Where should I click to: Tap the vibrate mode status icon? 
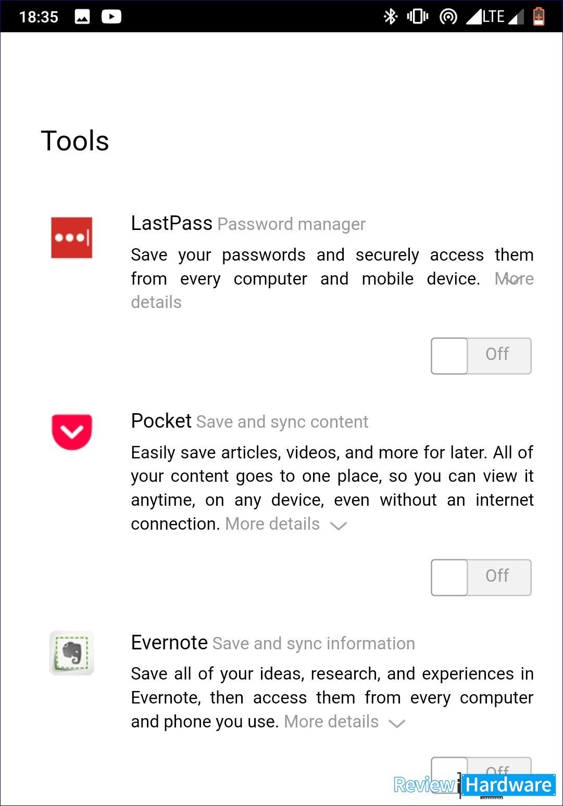(x=418, y=17)
